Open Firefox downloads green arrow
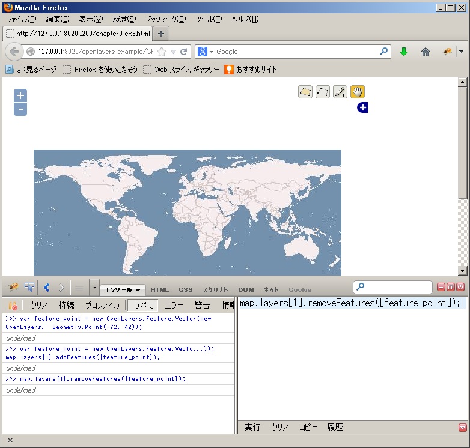The image size is (470, 448). [x=403, y=52]
